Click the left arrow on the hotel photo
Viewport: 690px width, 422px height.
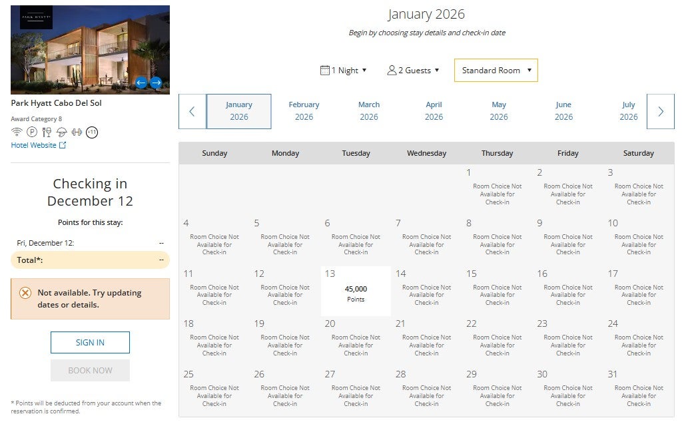click(x=141, y=83)
